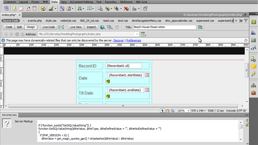The height and width of the screenshot is (145, 258).
Task: Click the Discover link
Action: click(x=118, y=41)
